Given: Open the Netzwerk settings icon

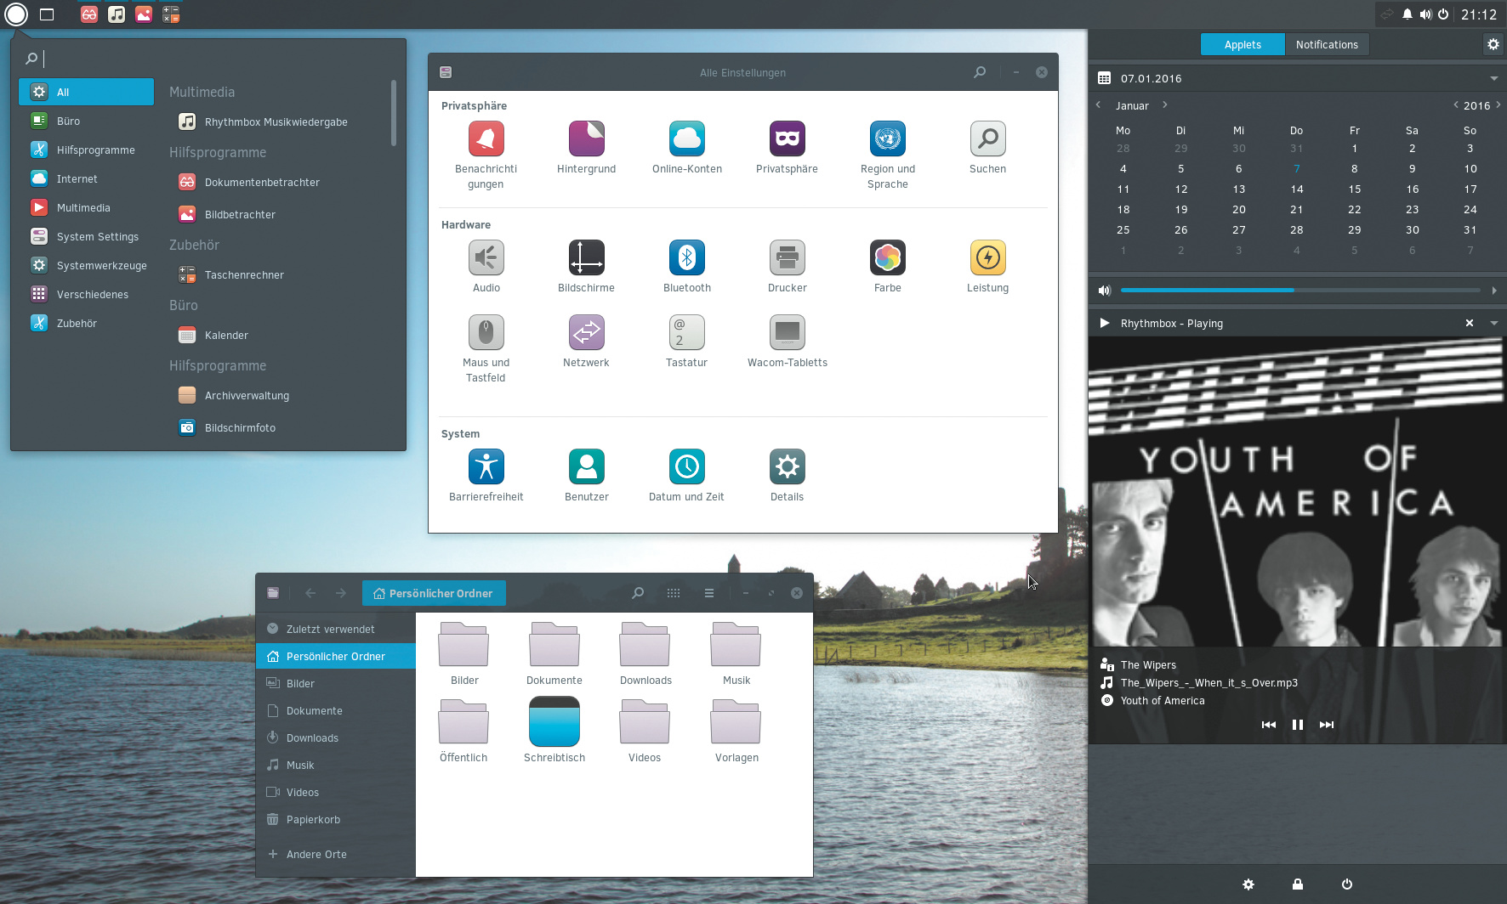Looking at the screenshot, I should click(586, 333).
